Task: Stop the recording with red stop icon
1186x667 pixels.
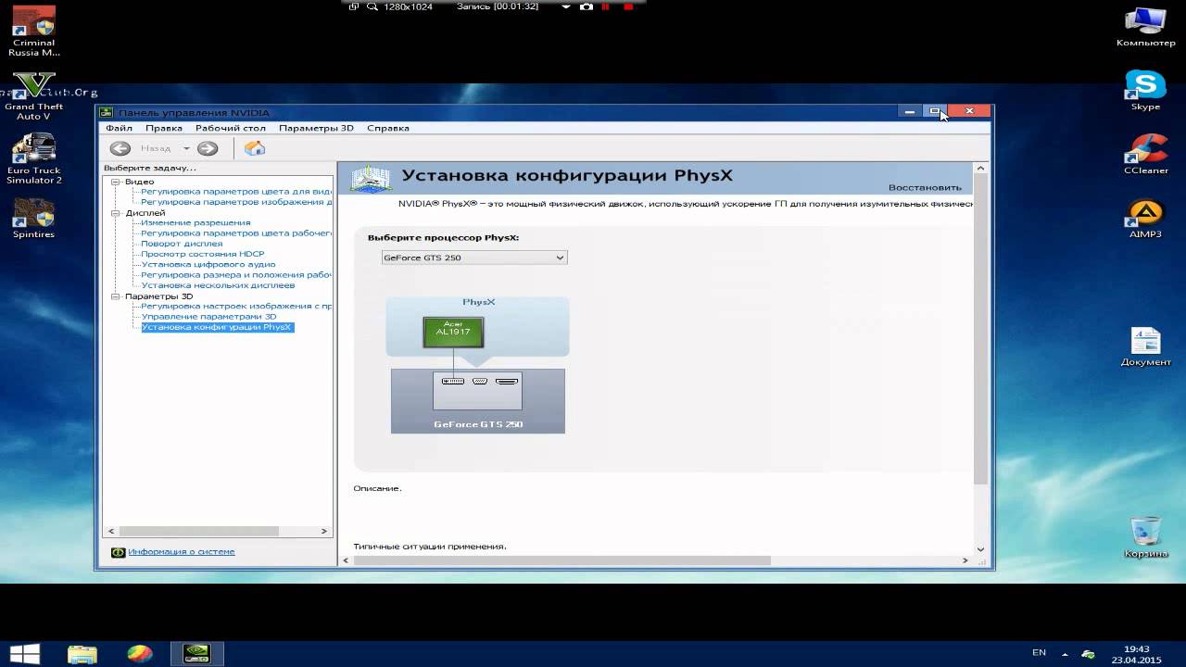Action: pos(628,6)
